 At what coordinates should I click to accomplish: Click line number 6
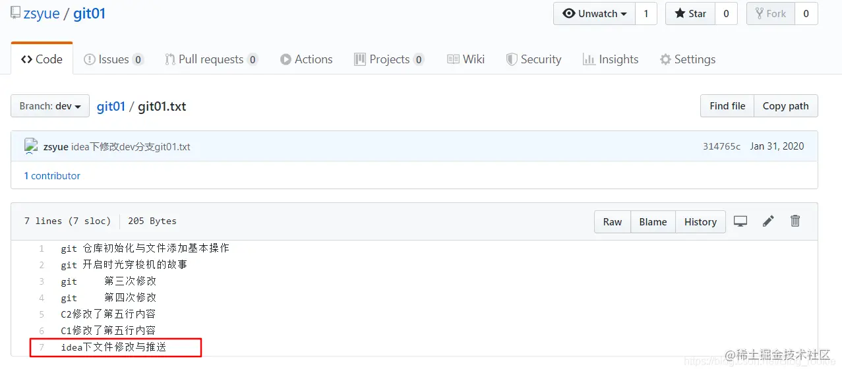tap(42, 331)
